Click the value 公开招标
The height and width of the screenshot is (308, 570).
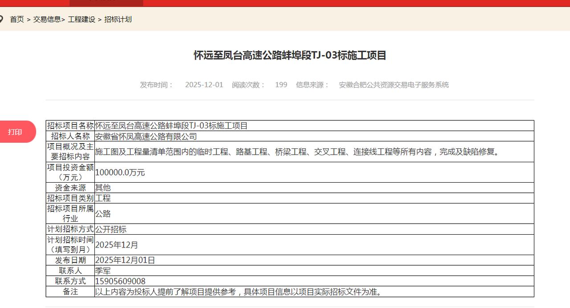tap(111, 229)
